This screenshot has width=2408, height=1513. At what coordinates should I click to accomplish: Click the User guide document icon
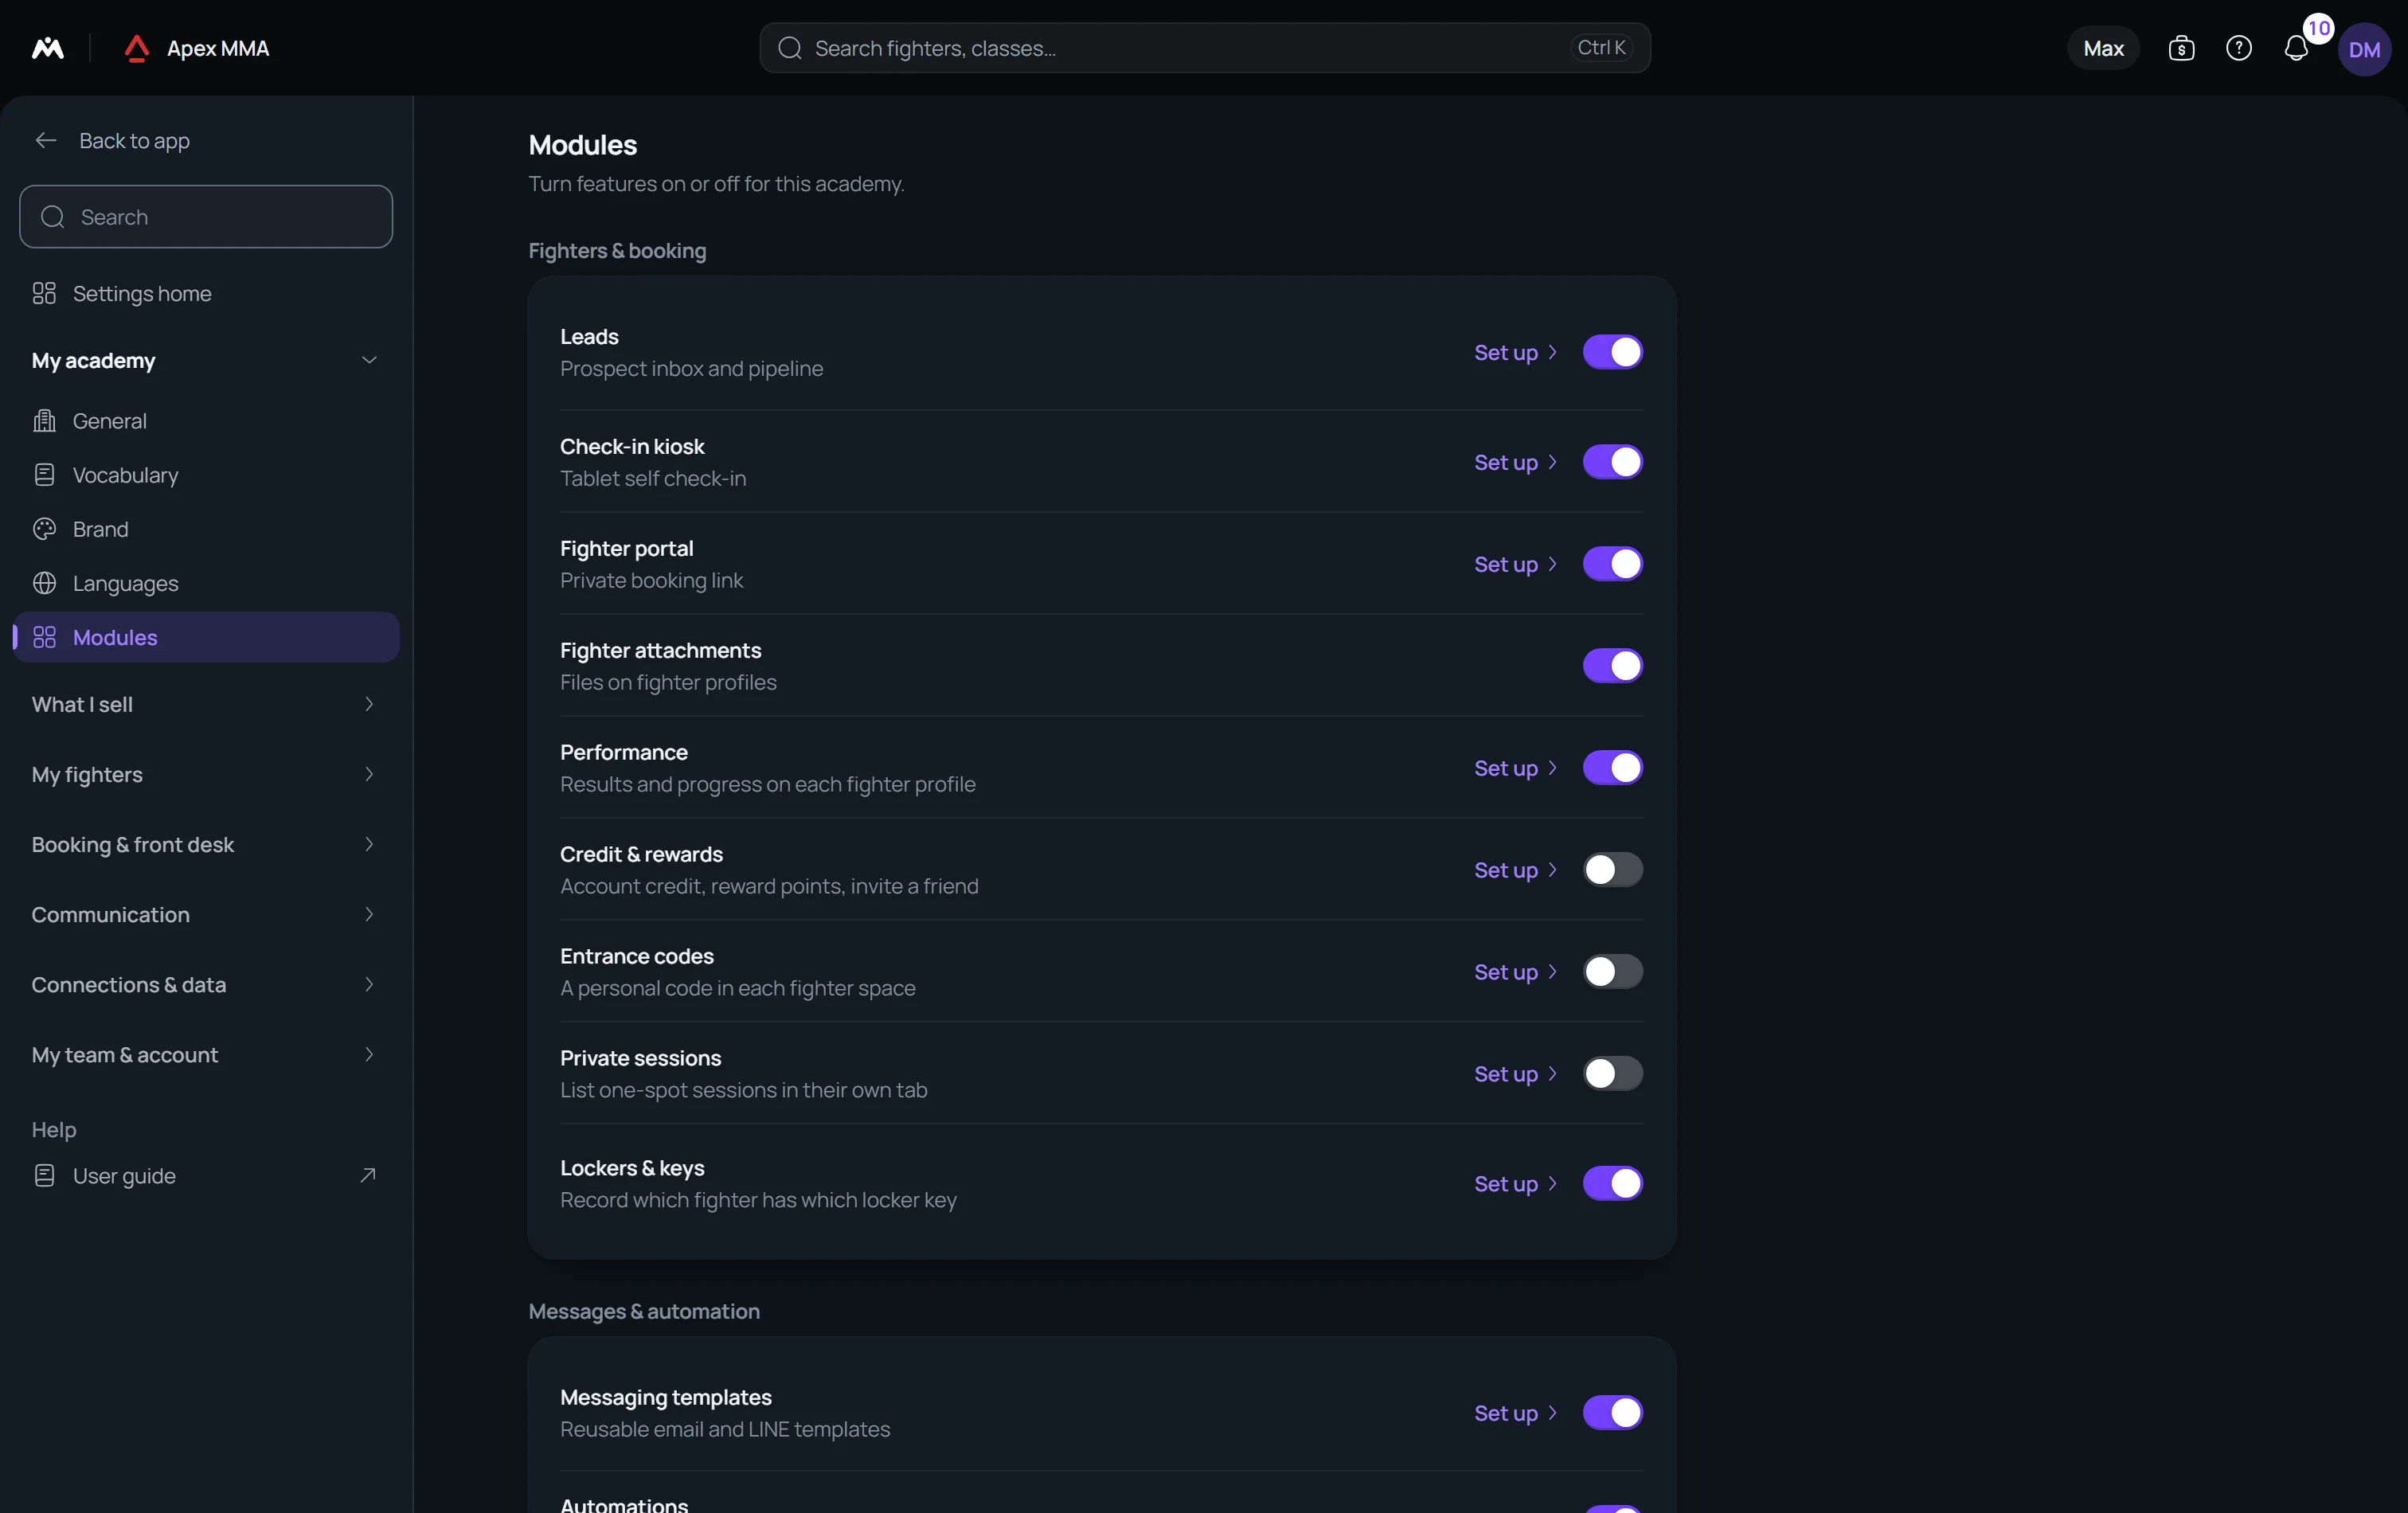[x=44, y=1176]
